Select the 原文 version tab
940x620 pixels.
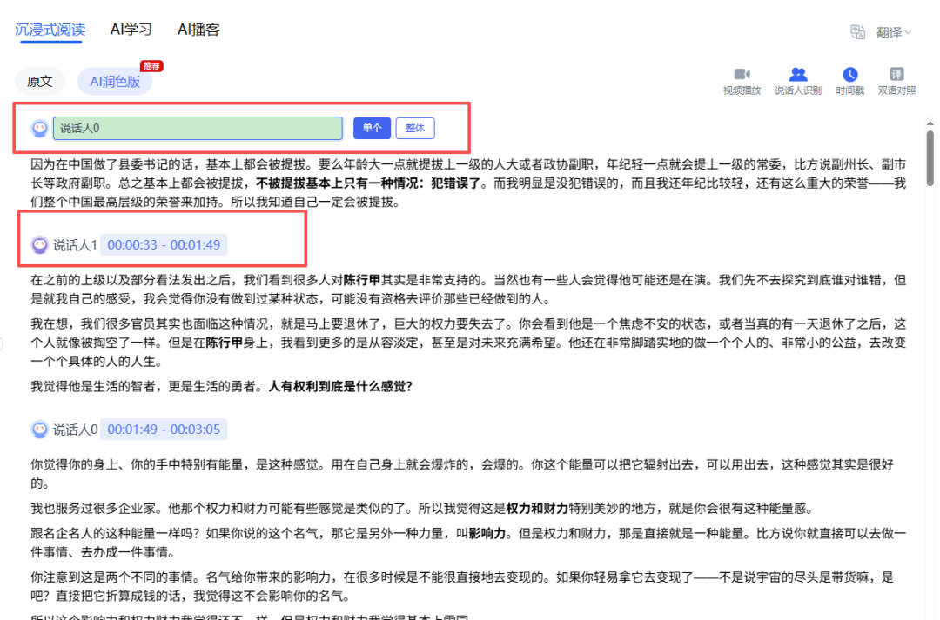pos(39,82)
